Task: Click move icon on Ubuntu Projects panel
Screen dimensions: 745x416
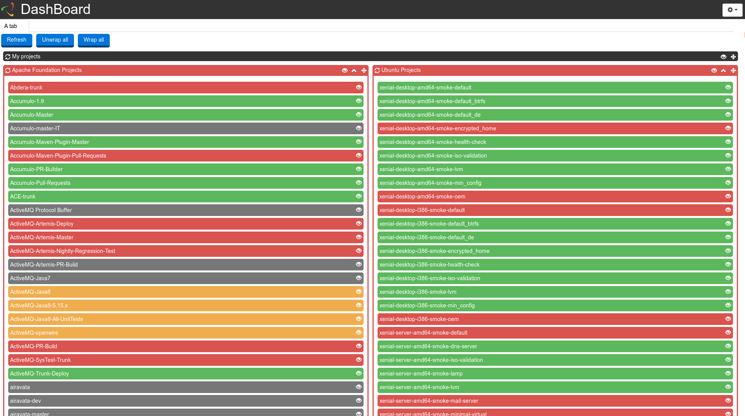Action: pos(733,70)
